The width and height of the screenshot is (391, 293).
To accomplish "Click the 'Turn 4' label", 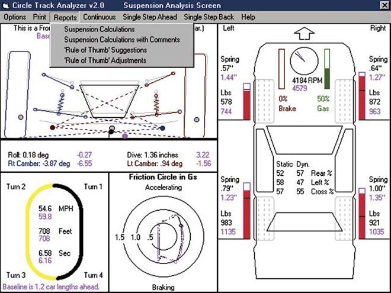I will [93, 275].
